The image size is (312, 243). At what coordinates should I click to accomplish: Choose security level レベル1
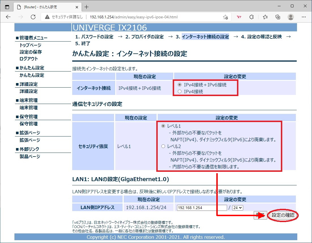tap(163, 126)
